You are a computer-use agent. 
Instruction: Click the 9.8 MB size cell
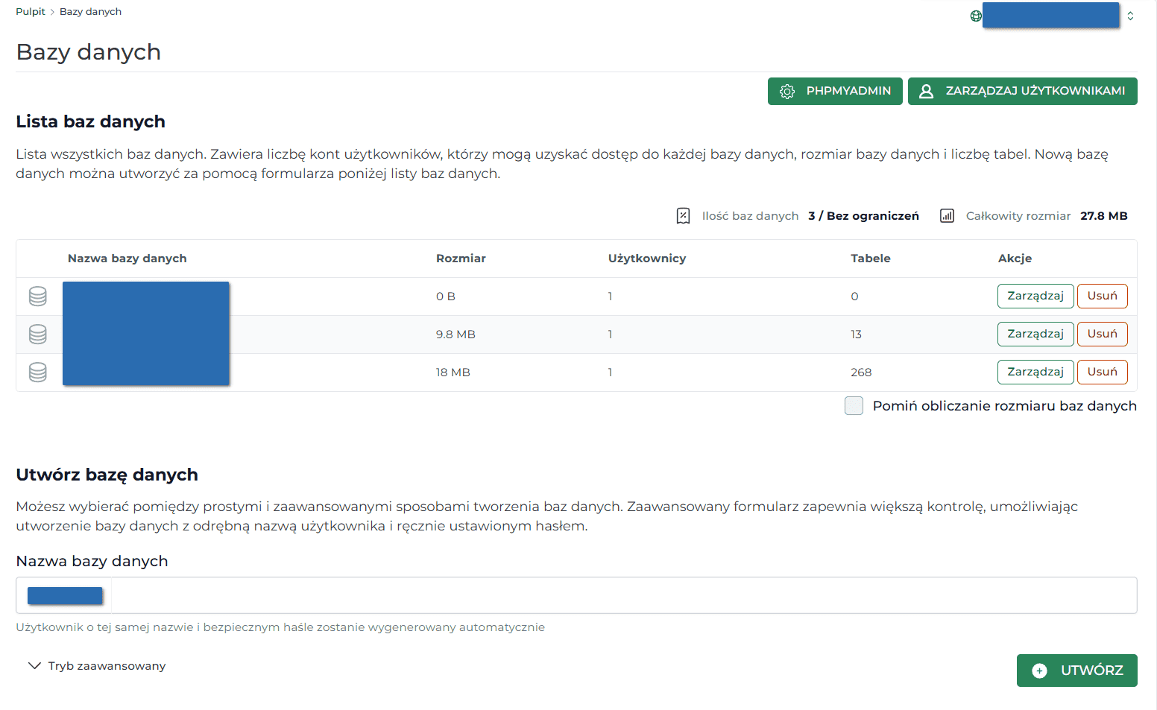pyautogui.click(x=455, y=335)
